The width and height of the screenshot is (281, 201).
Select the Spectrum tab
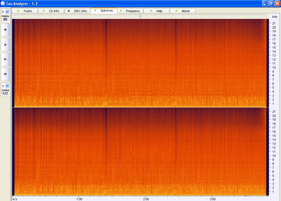(x=106, y=11)
